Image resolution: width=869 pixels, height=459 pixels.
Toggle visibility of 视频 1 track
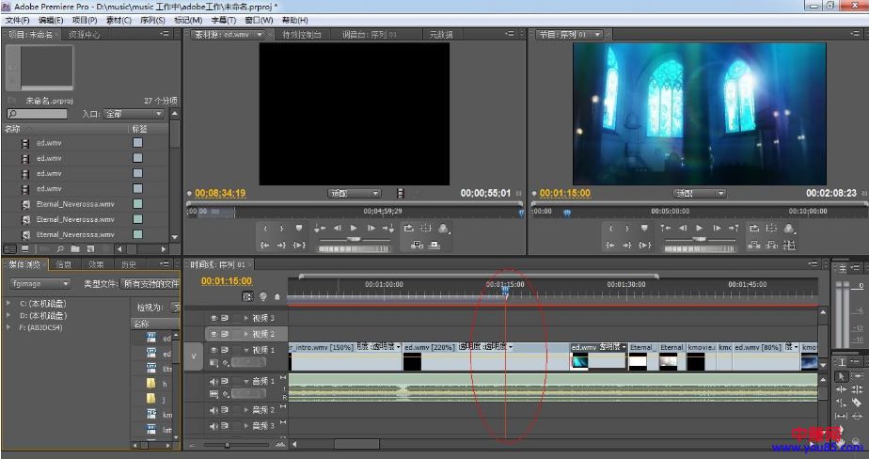click(x=213, y=349)
